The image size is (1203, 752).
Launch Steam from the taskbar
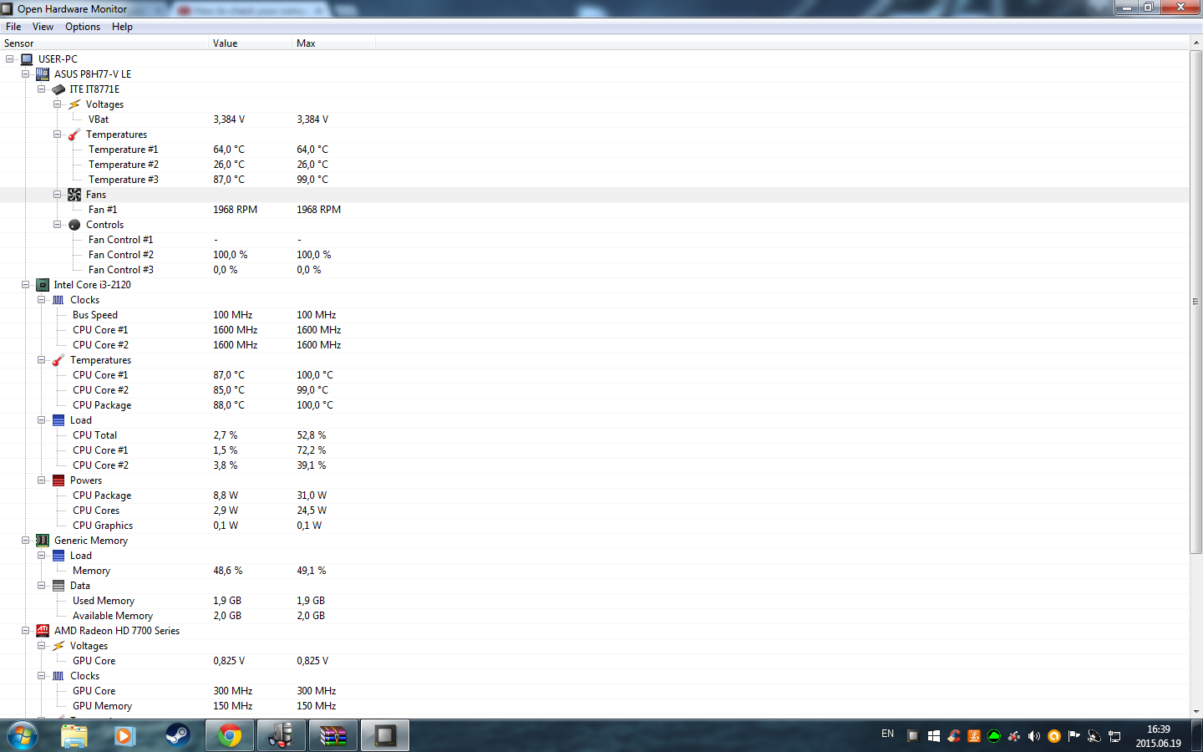[x=177, y=736]
